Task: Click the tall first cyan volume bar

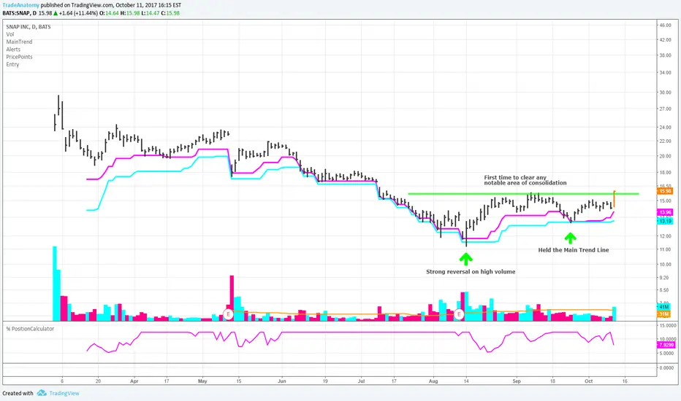Action: pyautogui.click(x=55, y=284)
